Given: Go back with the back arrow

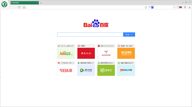Looking at the screenshot, I should point(10,7).
